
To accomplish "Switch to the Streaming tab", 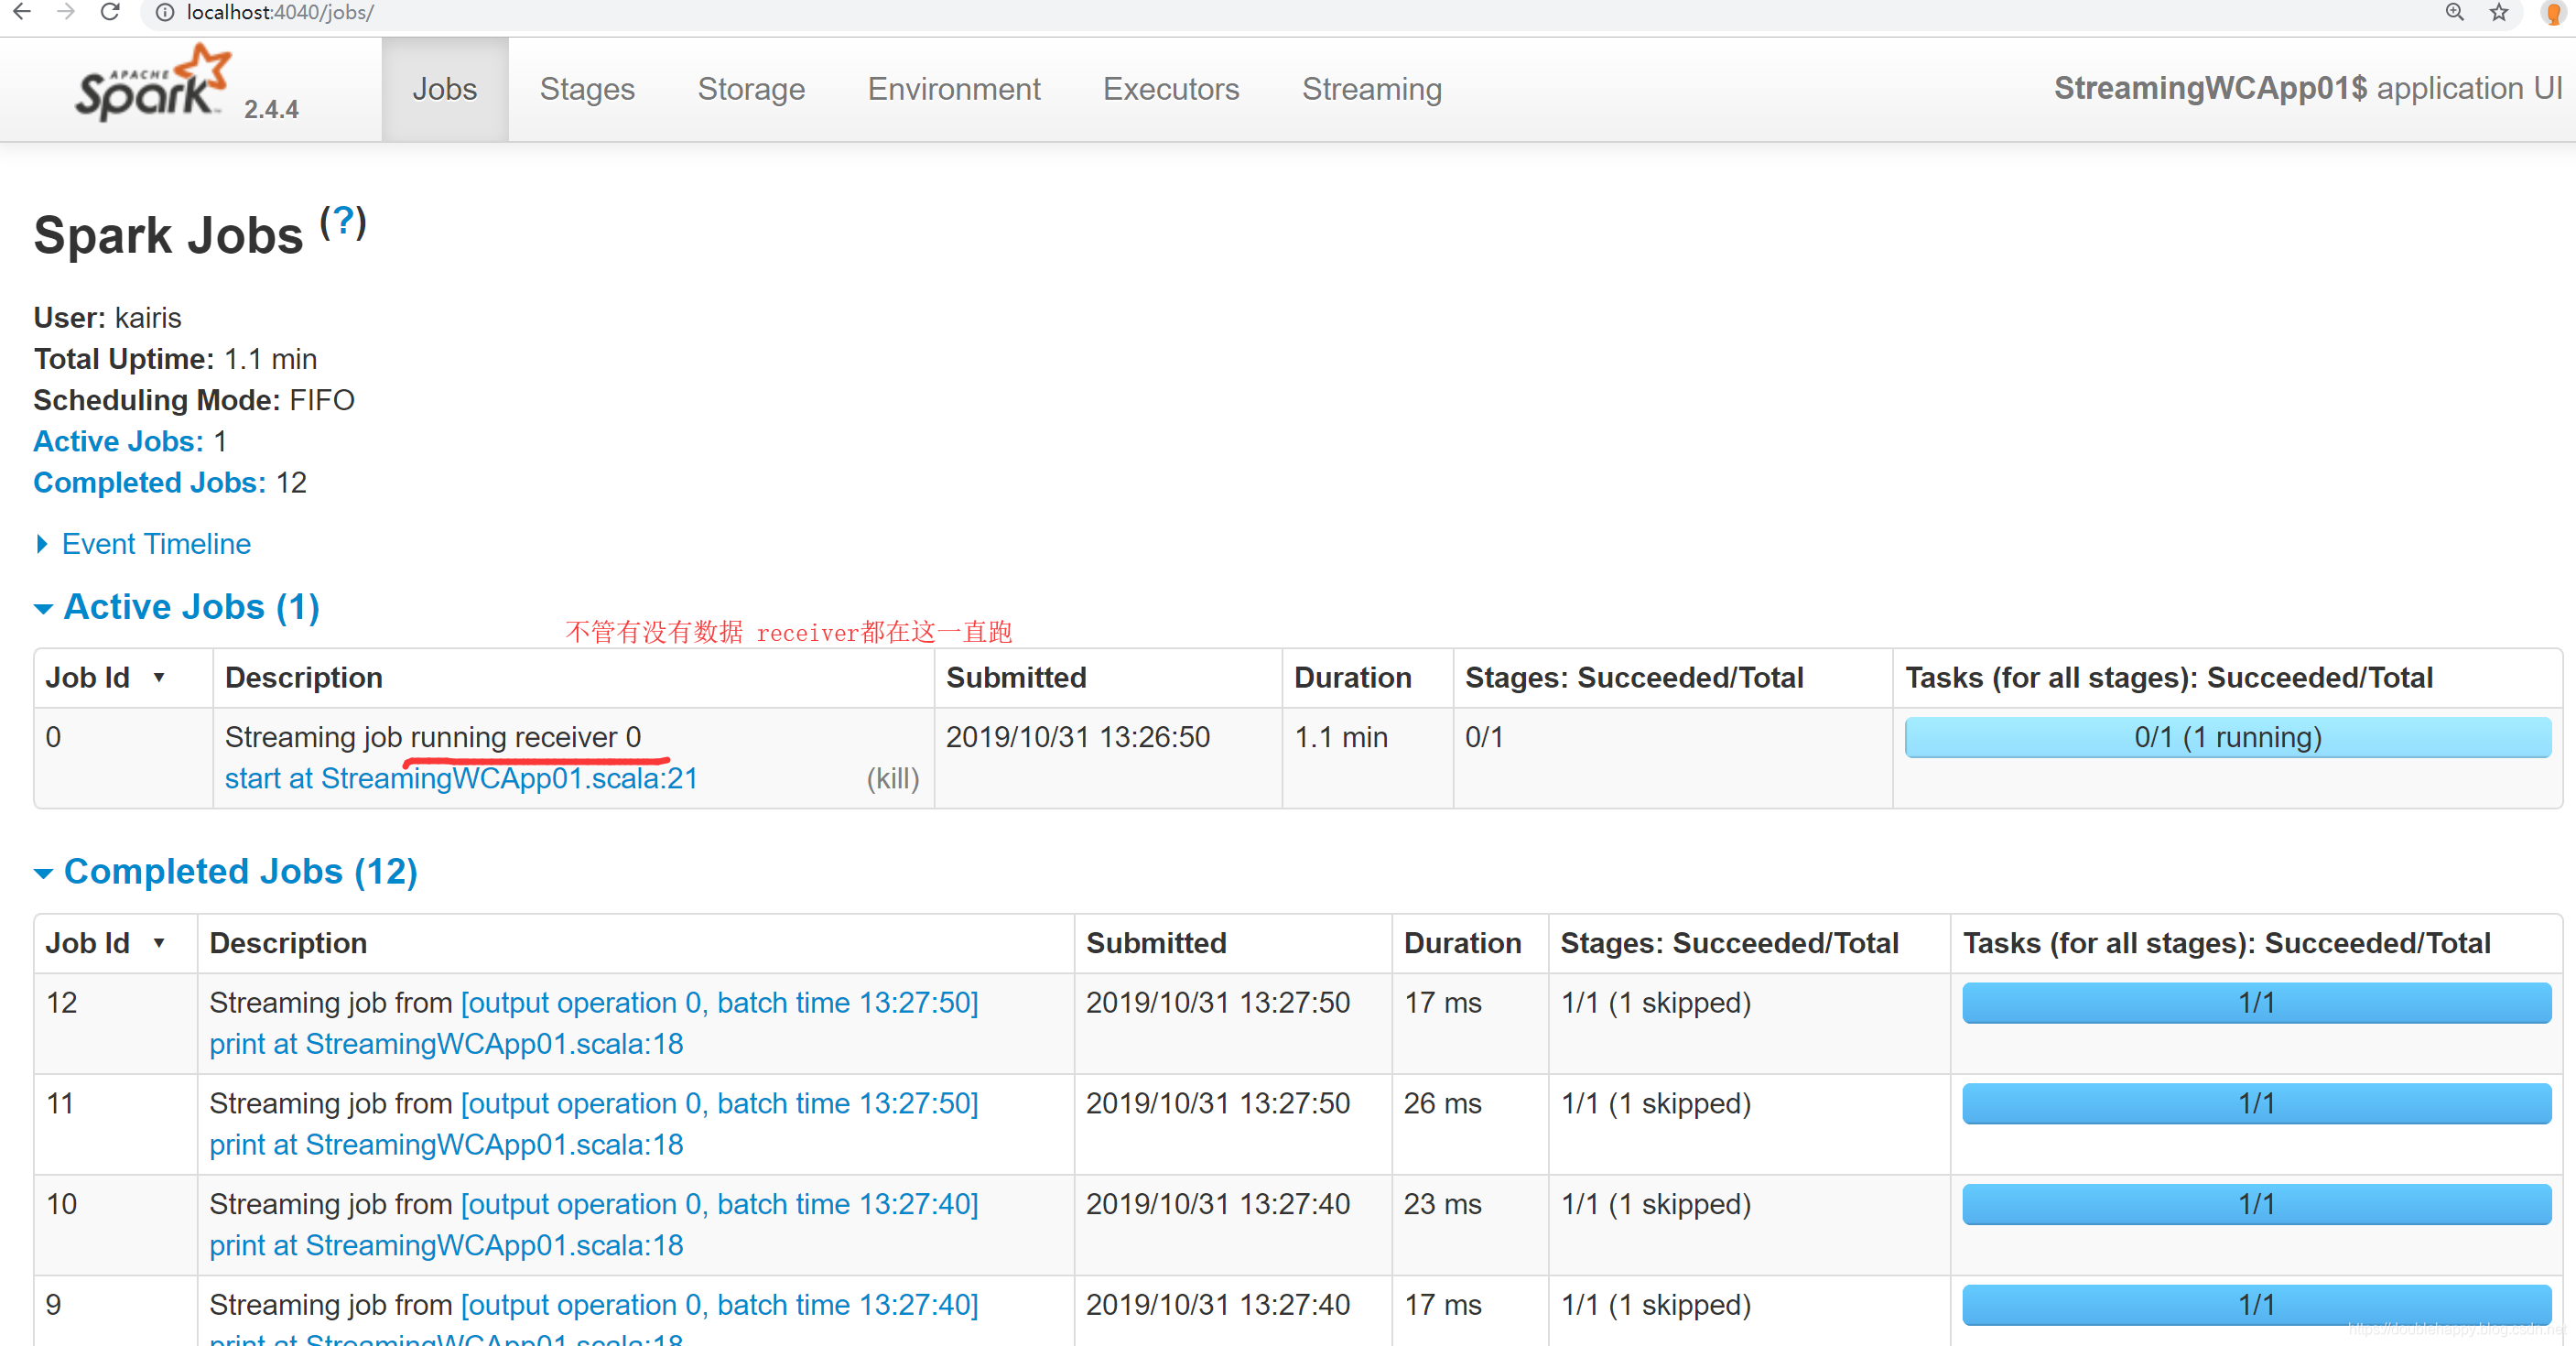I will point(1371,89).
